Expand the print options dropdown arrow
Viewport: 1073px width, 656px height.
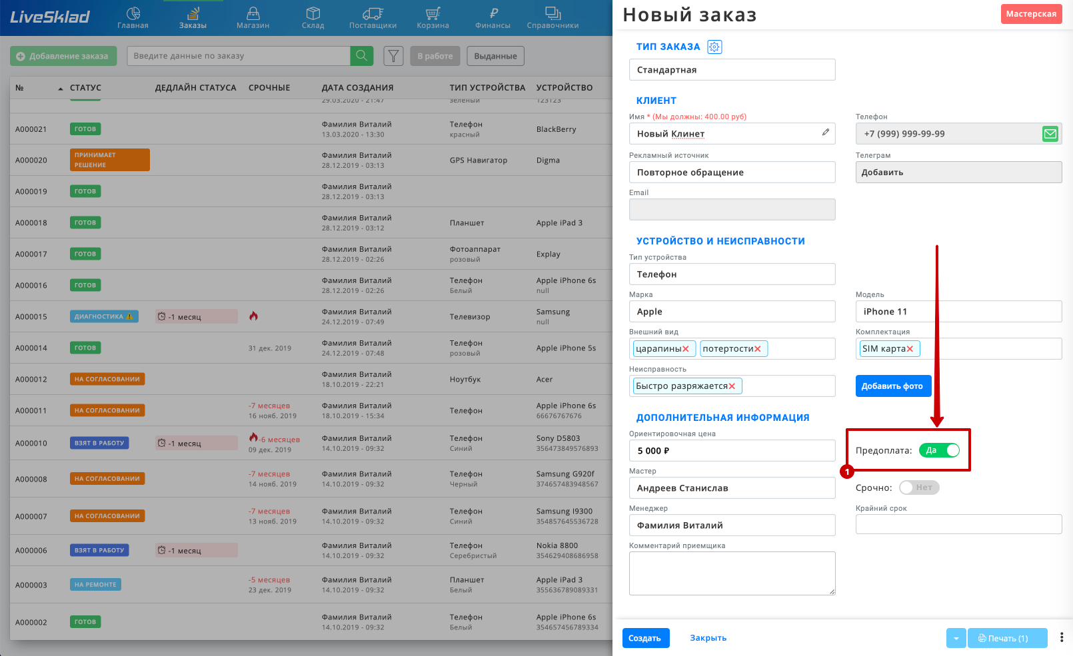[x=956, y=638]
